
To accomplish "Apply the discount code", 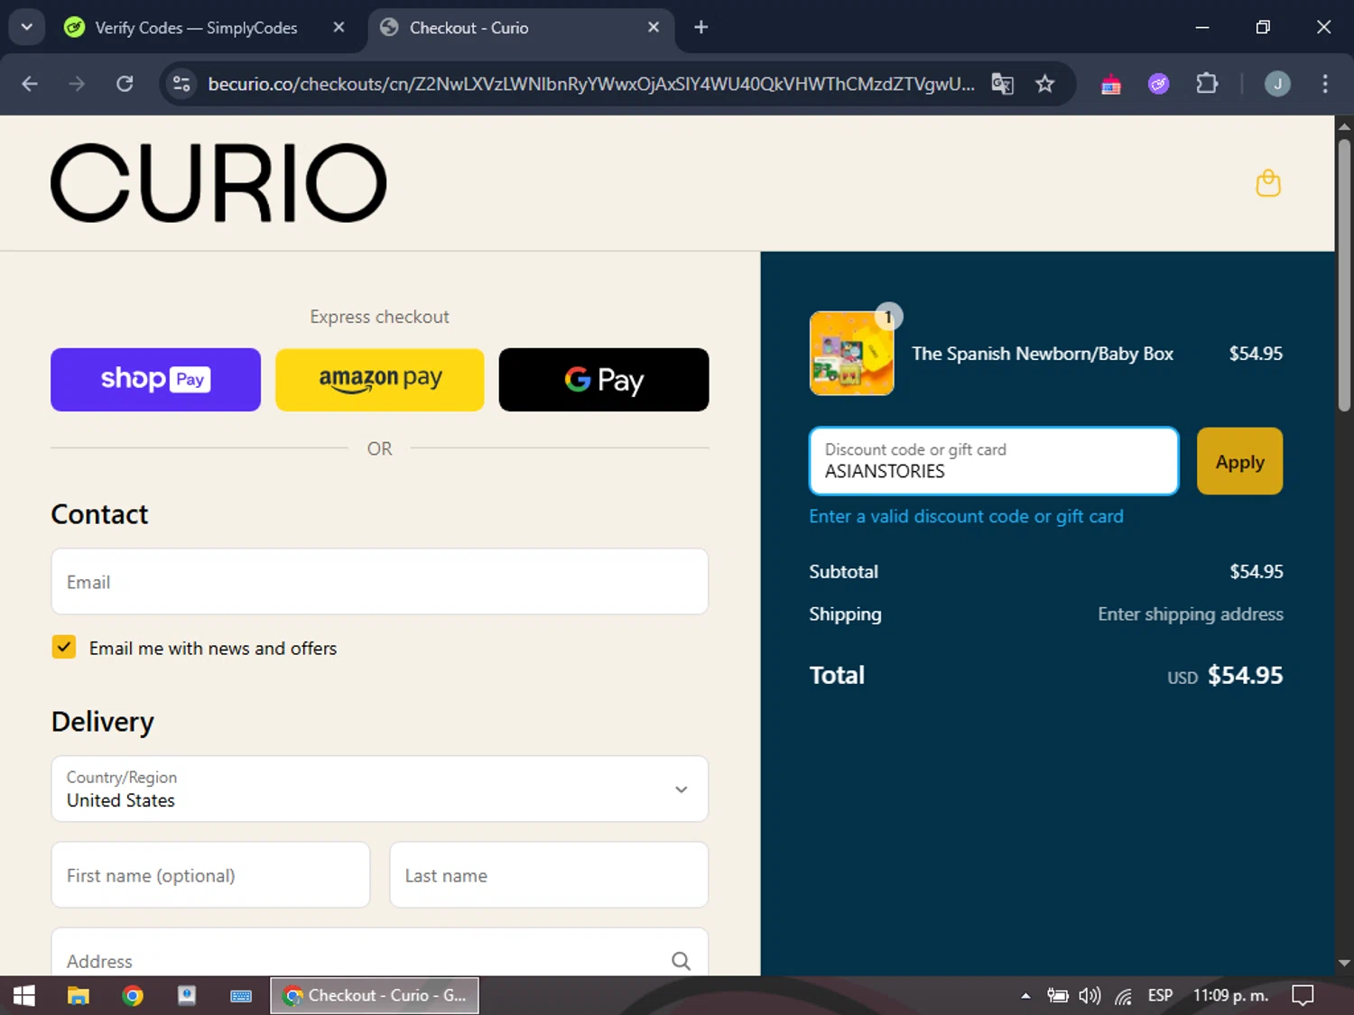I will pos(1239,461).
